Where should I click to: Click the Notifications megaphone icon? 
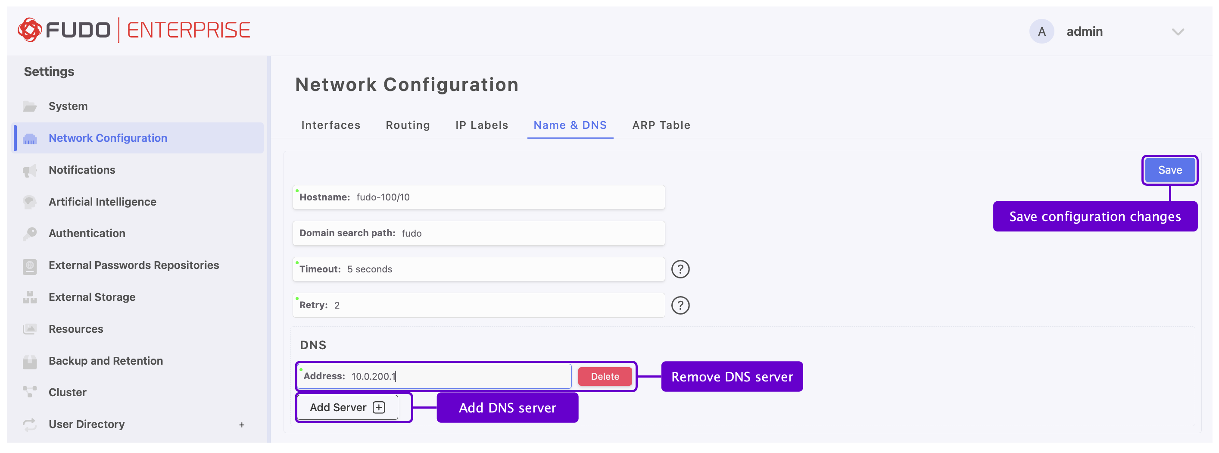[30, 170]
